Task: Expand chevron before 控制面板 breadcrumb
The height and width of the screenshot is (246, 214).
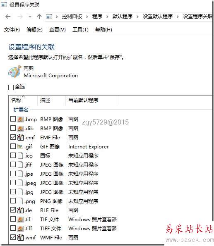Action: point(57,17)
